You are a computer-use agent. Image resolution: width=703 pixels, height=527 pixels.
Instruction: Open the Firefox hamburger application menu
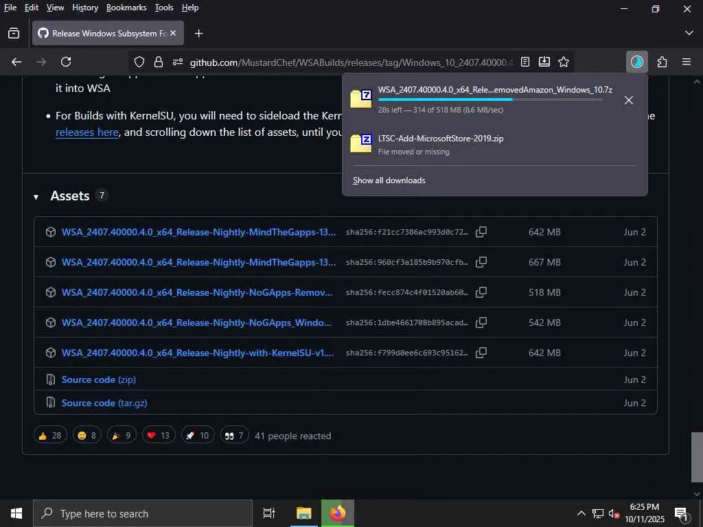pyautogui.click(x=687, y=62)
